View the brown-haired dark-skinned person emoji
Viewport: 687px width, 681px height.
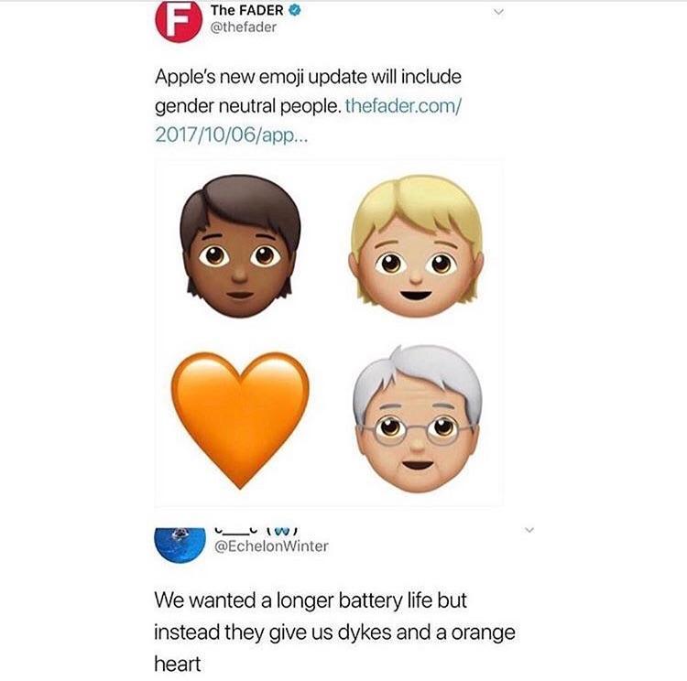[x=241, y=245]
